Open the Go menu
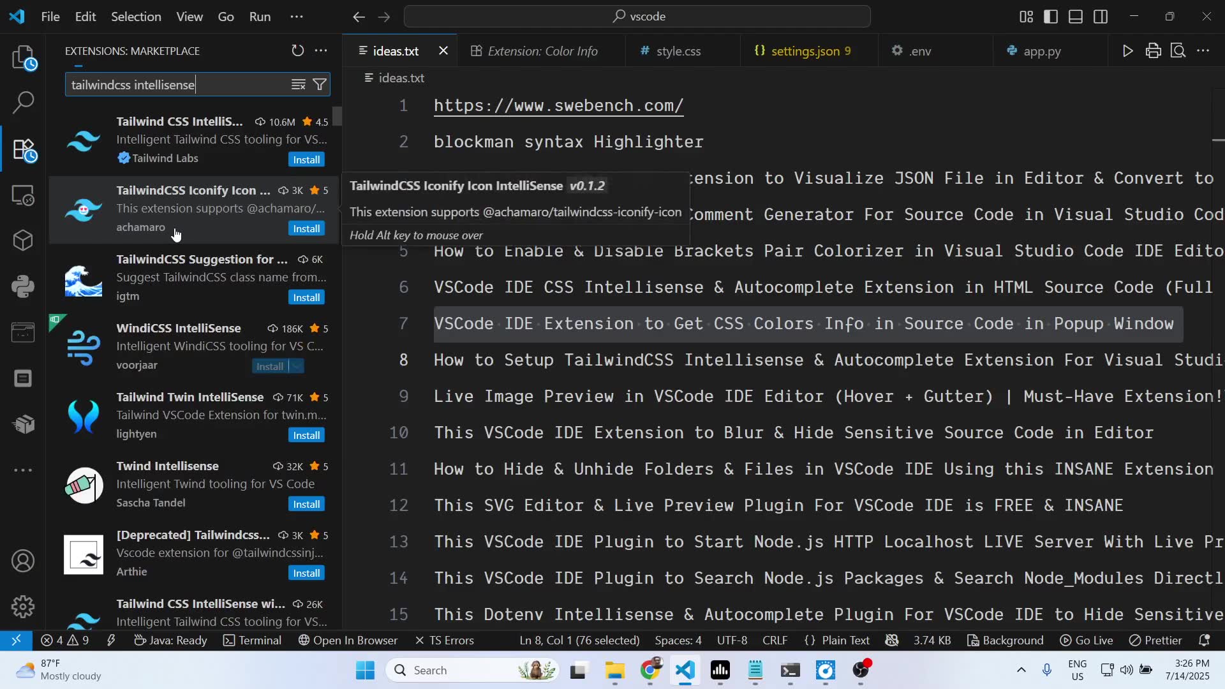1225x689 pixels. [x=226, y=17]
